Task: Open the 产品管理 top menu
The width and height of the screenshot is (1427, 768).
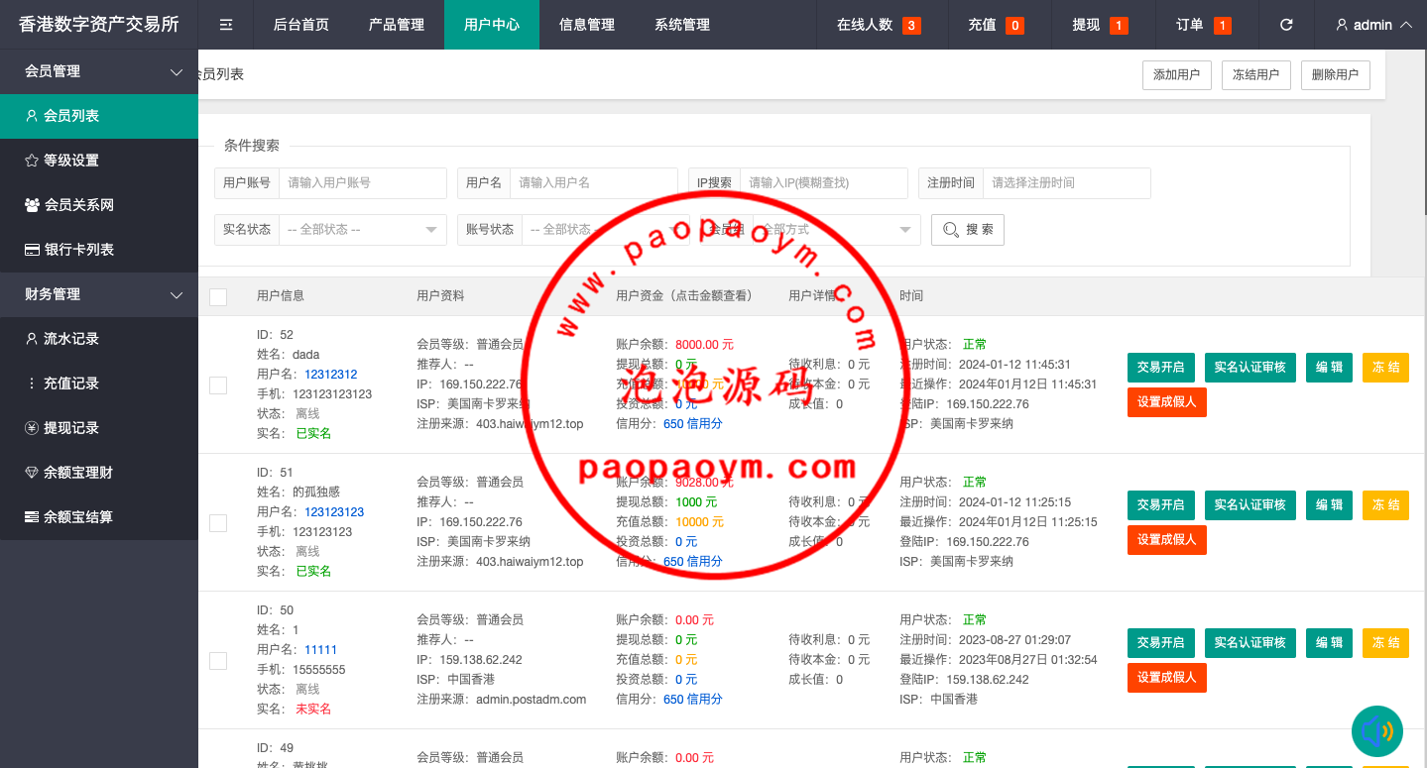Action: click(x=397, y=25)
